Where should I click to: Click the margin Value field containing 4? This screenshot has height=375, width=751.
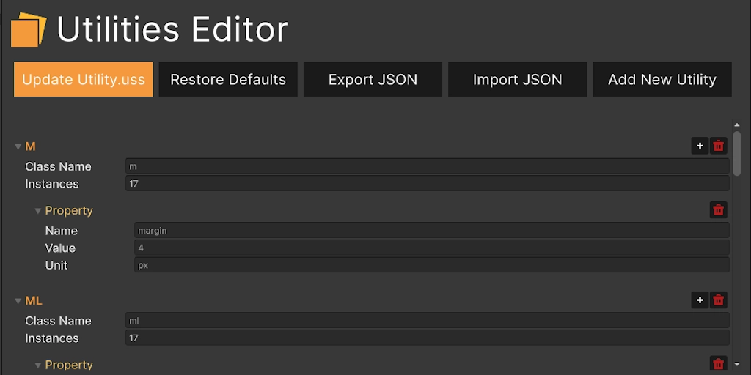431,248
